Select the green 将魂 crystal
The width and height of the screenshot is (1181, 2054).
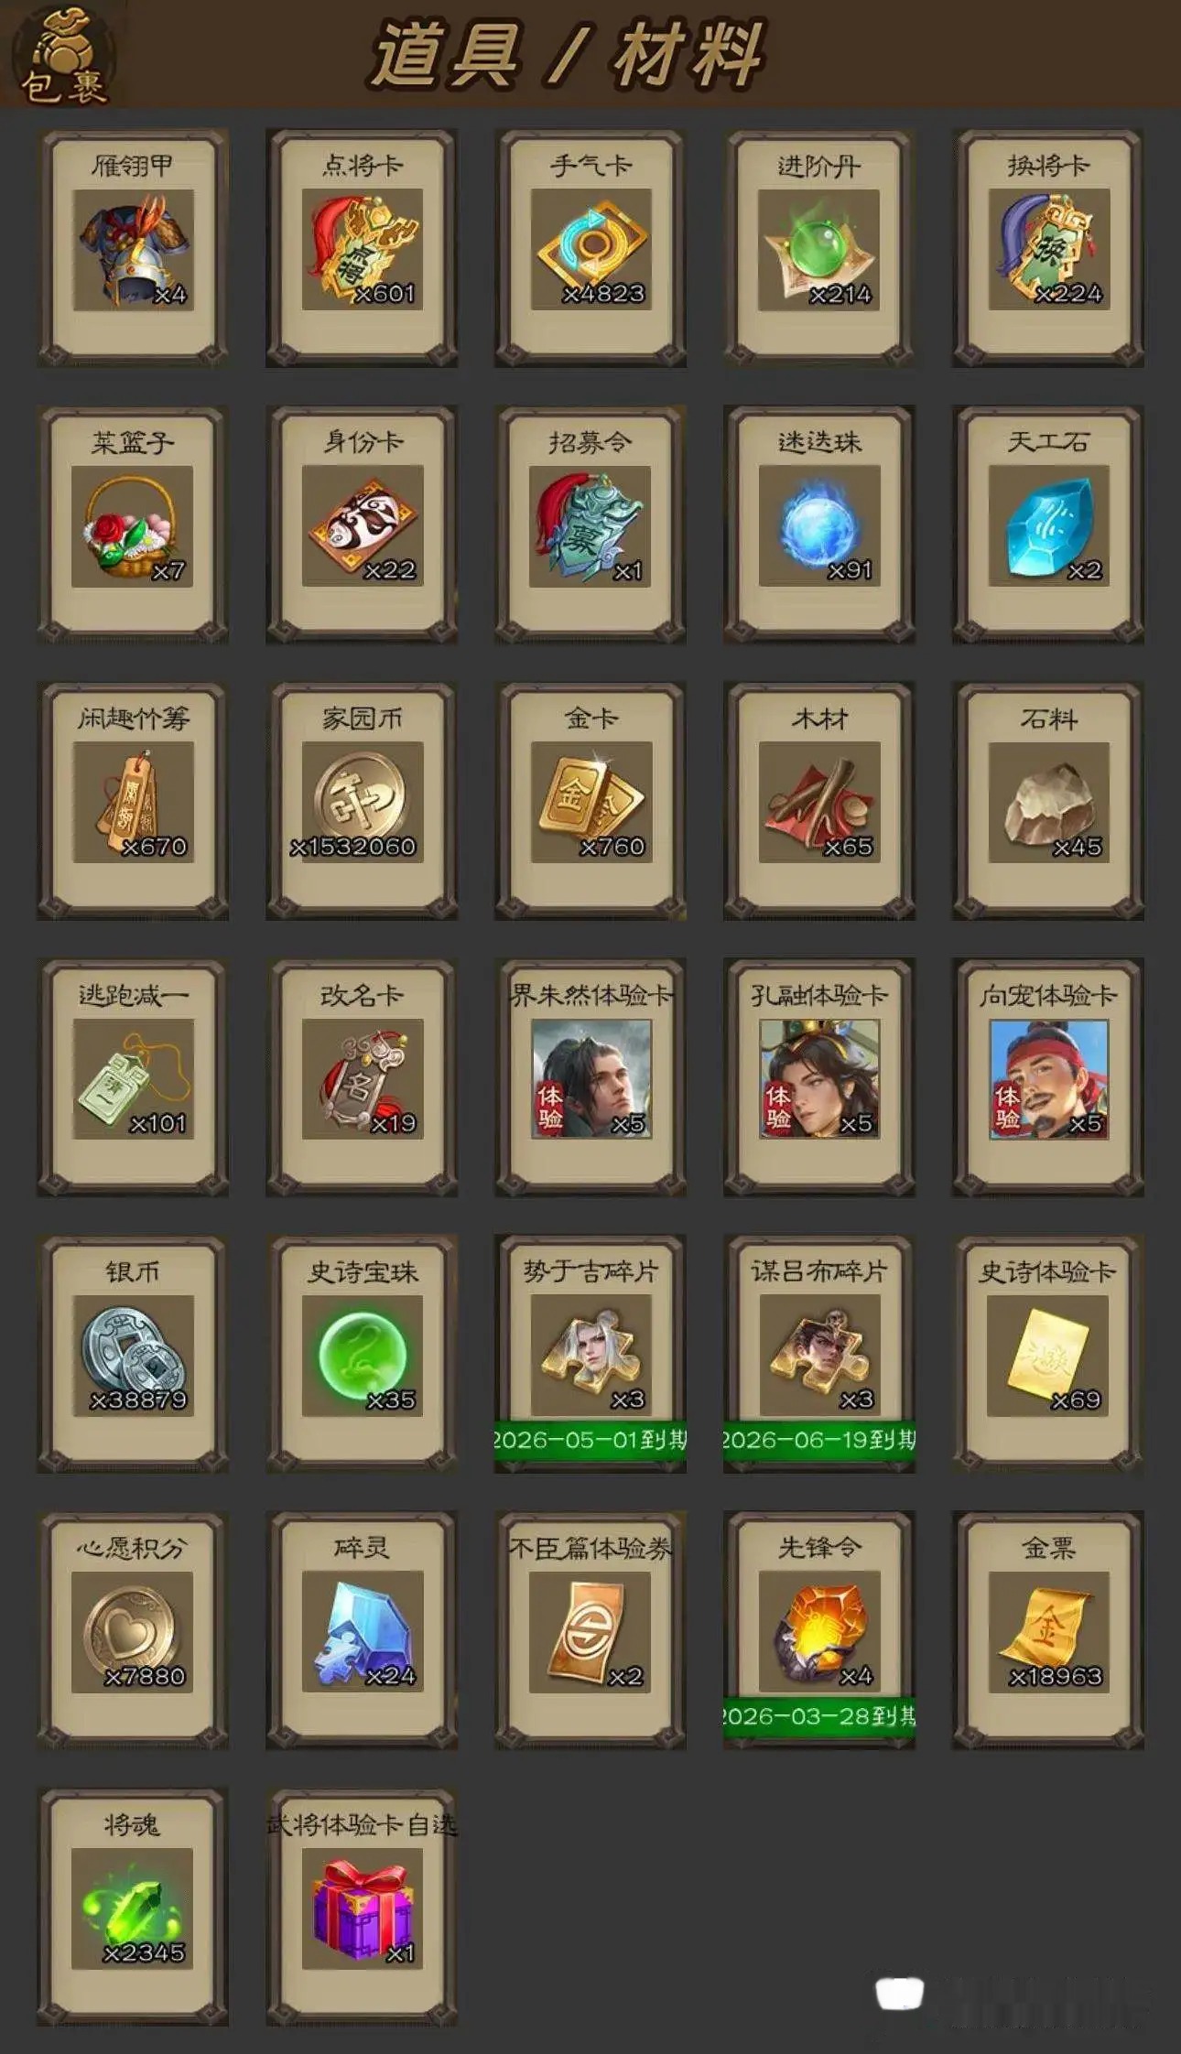coord(133,1908)
